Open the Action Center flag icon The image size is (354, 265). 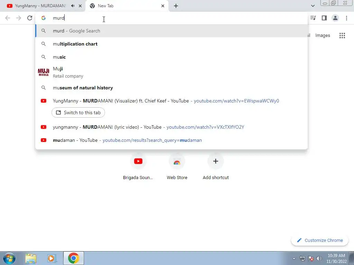(x=311, y=258)
